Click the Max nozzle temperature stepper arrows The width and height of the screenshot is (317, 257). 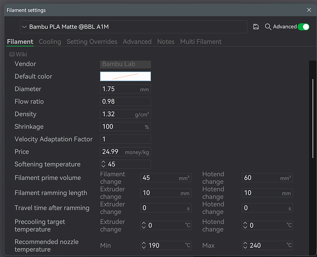pos(245,245)
